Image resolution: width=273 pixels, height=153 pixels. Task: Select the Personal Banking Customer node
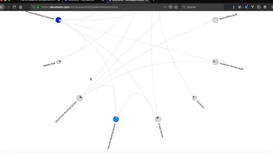click(x=58, y=20)
